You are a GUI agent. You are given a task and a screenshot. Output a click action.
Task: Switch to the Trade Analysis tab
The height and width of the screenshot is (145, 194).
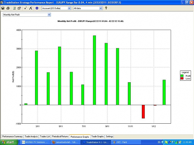coord(31,137)
